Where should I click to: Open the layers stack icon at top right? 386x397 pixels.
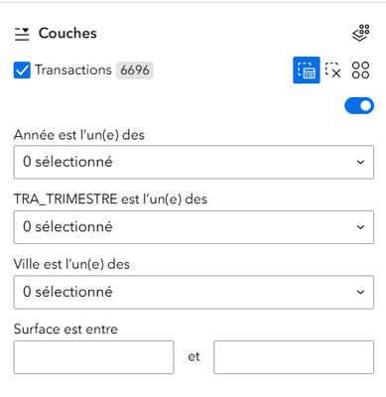click(361, 33)
